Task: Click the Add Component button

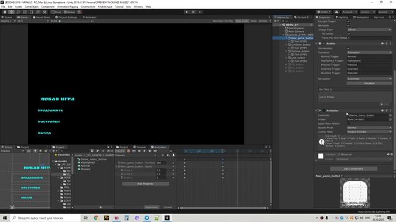Action: [353, 169]
